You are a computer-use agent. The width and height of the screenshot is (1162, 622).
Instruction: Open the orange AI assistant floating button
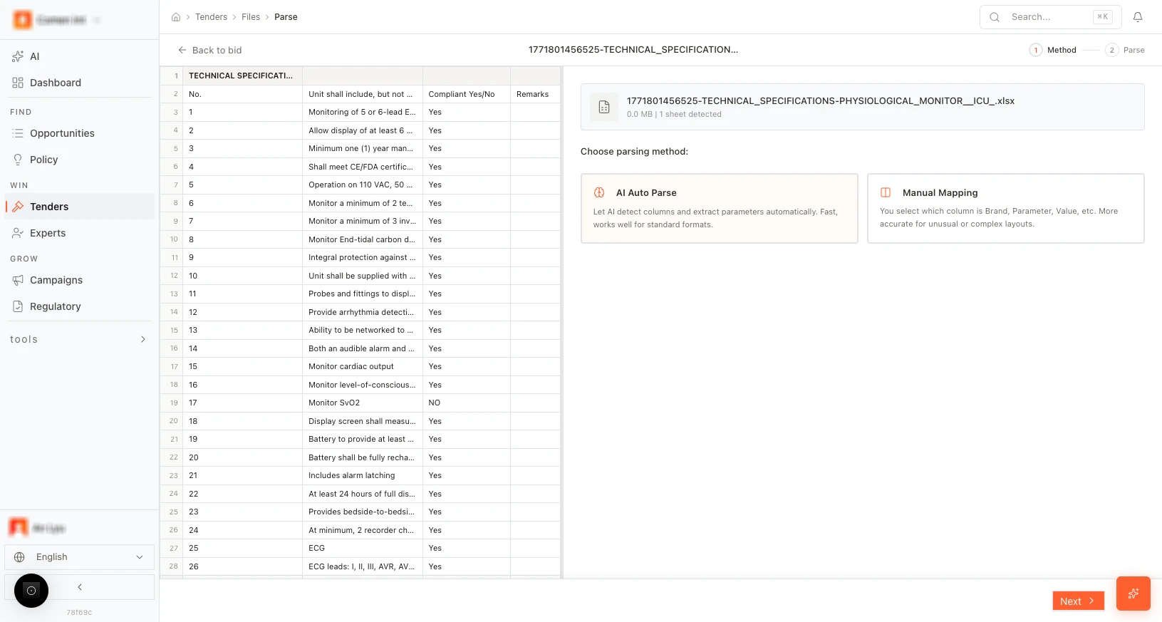coord(1134,594)
